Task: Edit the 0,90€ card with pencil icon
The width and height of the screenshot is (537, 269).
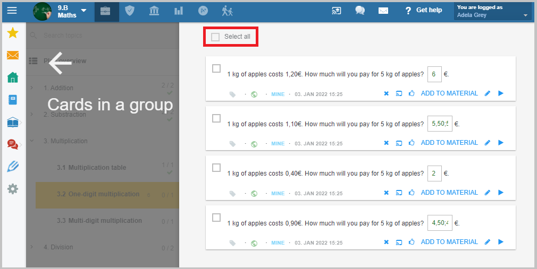Action: [488, 242]
